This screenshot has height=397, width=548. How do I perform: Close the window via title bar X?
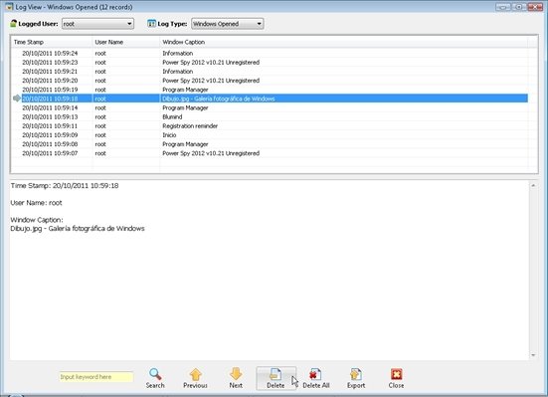click(x=535, y=7)
